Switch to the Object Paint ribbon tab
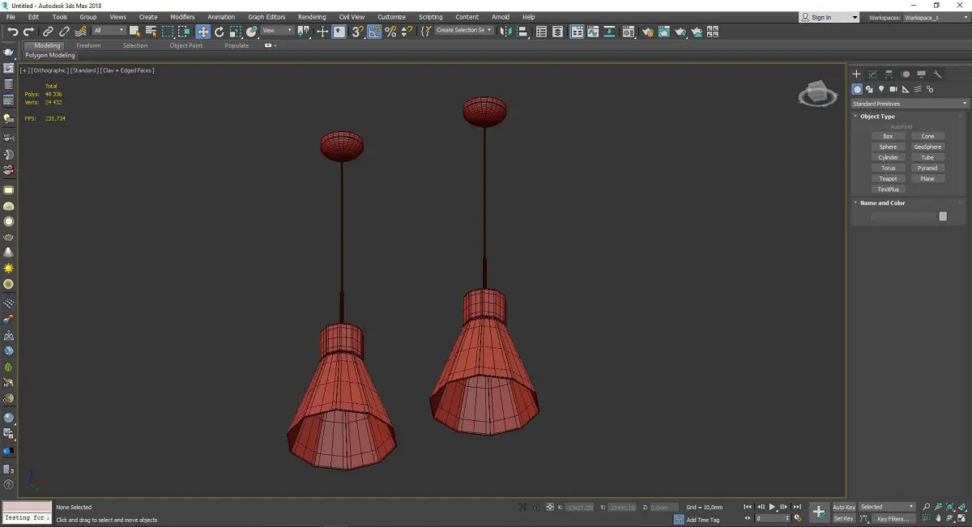The width and height of the screenshot is (972, 527). (x=186, y=45)
